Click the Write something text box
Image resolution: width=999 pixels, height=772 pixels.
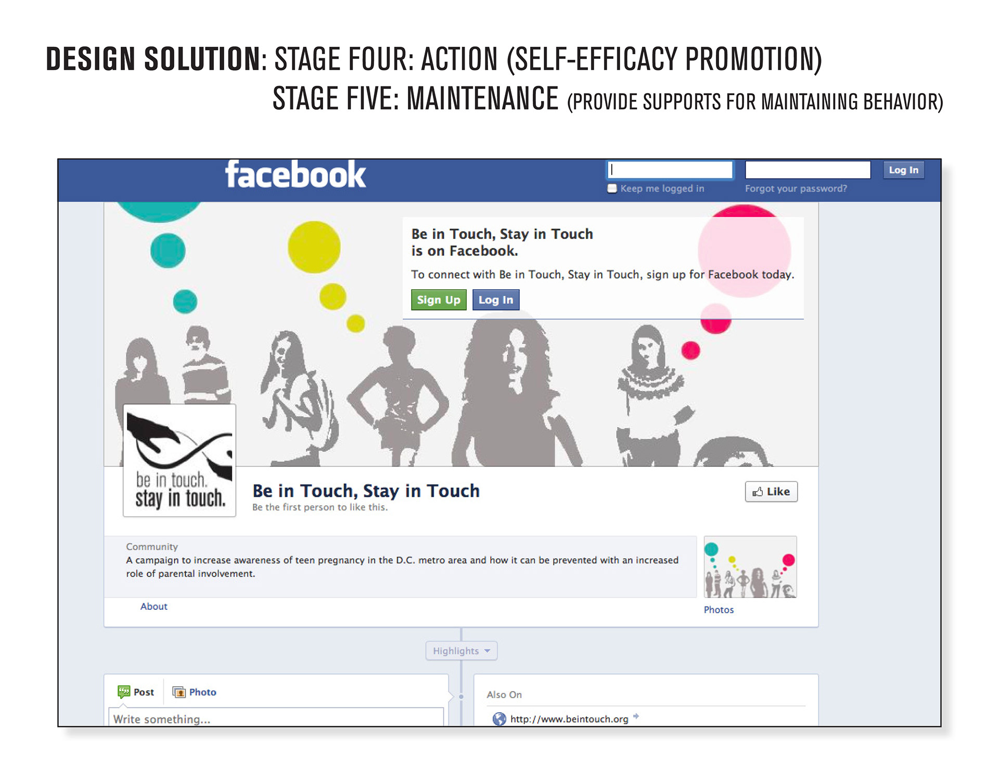click(276, 718)
